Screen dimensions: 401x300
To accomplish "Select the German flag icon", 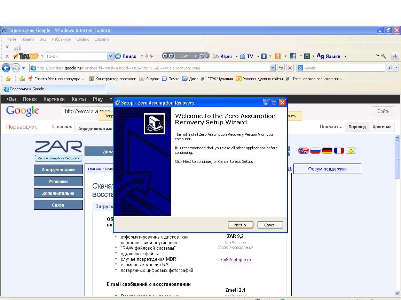I will (327, 151).
